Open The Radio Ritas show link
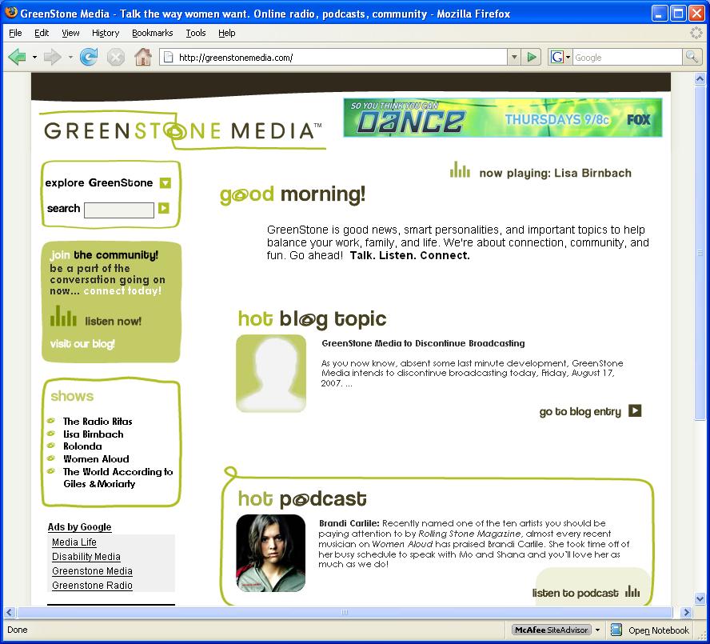This screenshot has height=644, width=710. 98,421
